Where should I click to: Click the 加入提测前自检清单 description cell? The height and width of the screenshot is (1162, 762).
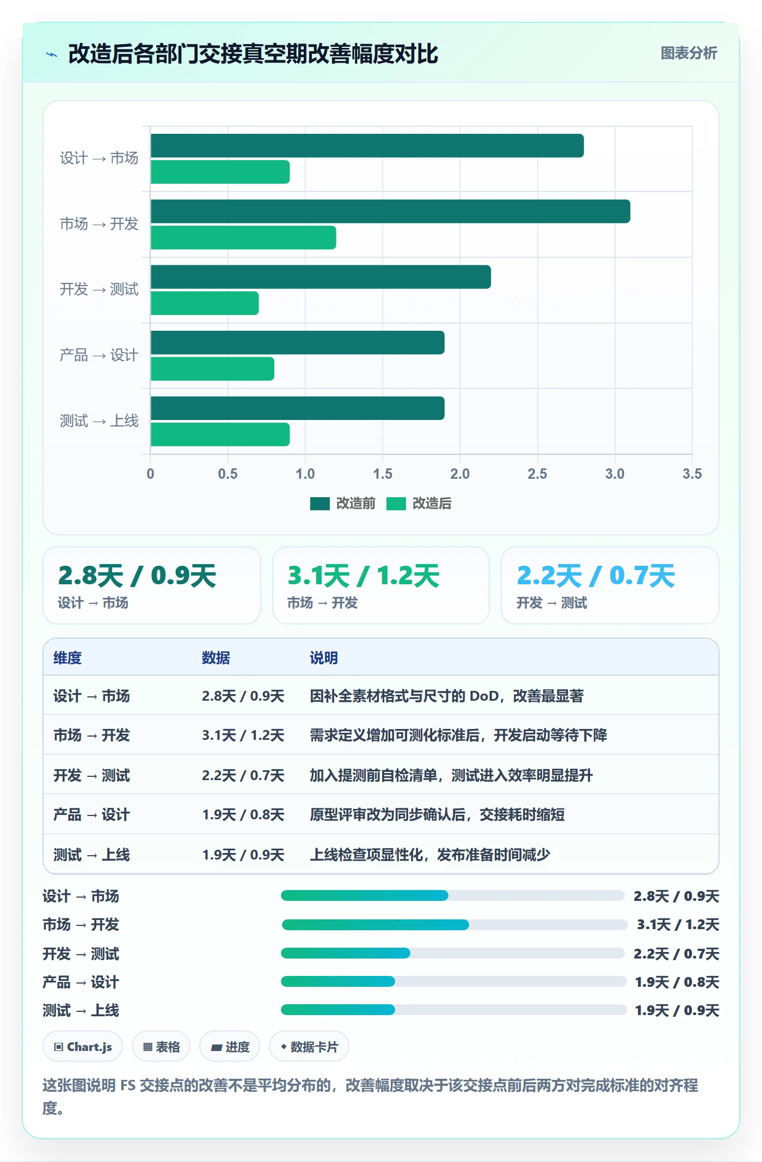coord(451,775)
